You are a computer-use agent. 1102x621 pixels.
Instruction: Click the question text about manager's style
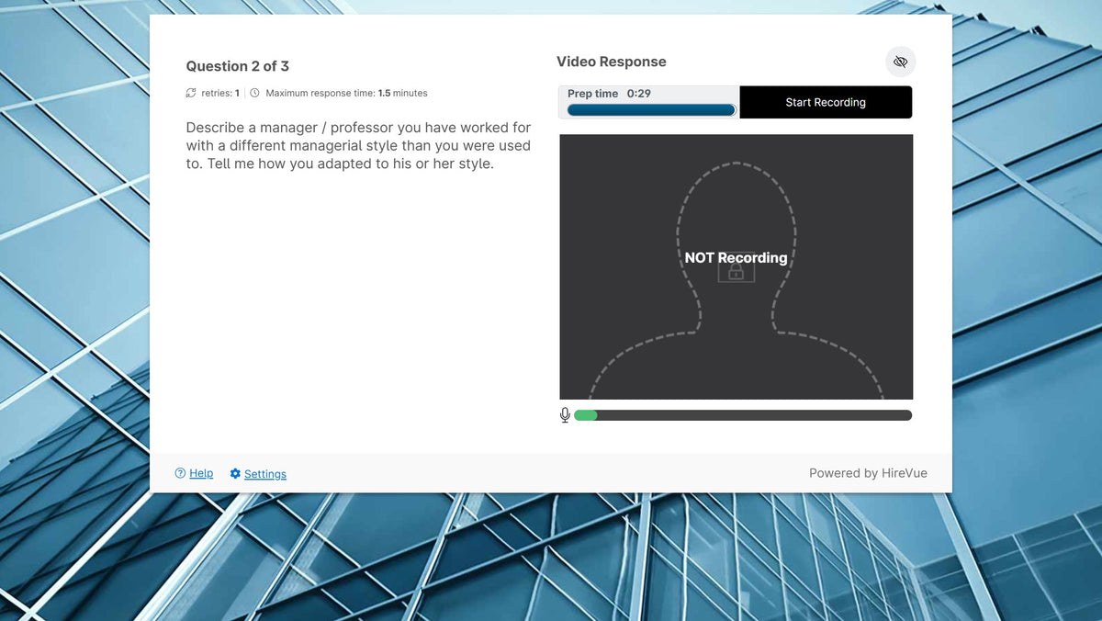click(358, 146)
